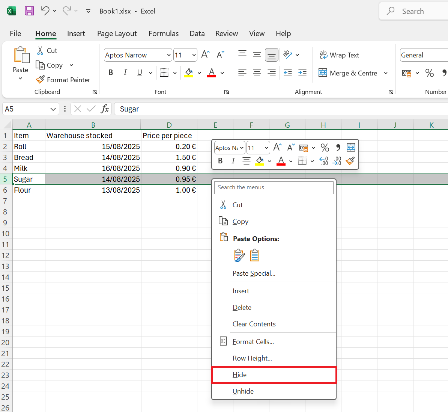
Task: Click ribbon Accounting Number Format icon
Action: pyautogui.click(x=407, y=73)
